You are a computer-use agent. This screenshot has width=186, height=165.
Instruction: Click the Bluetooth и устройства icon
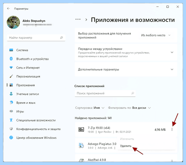(x=11, y=59)
